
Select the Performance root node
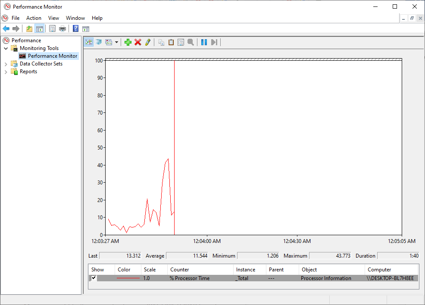(26, 40)
